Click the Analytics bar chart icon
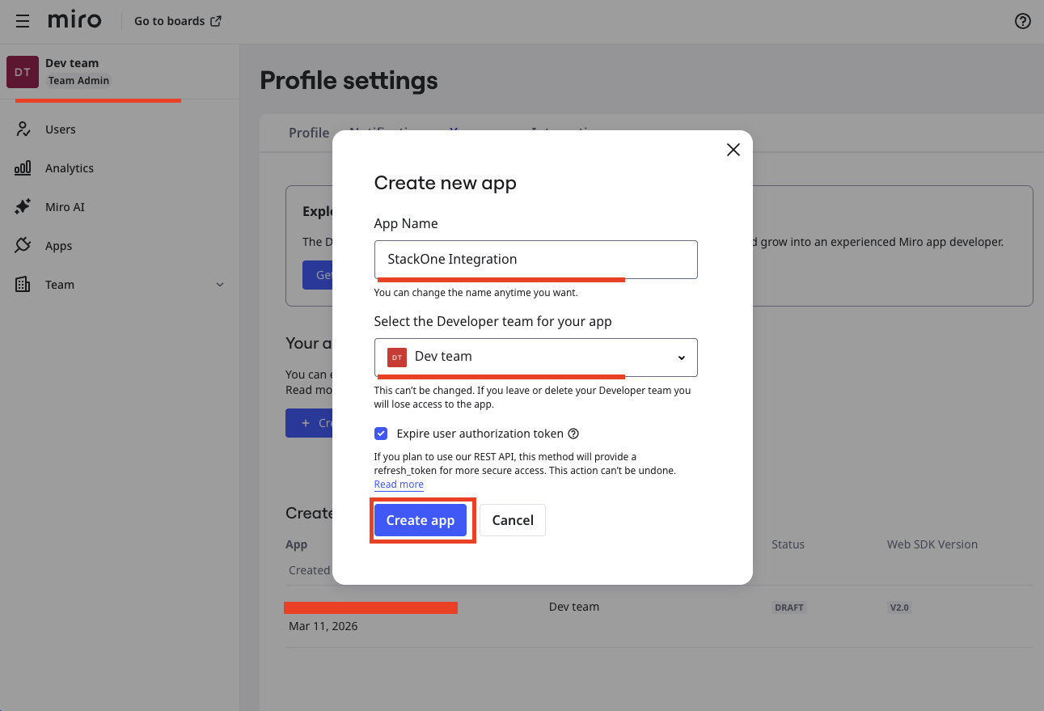The image size is (1044, 711). pos(23,168)
